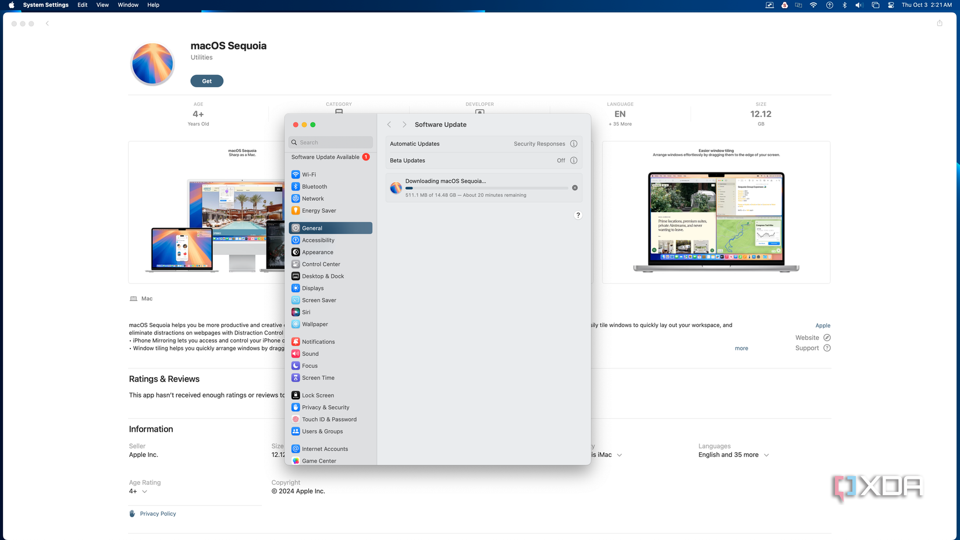Open Game Center settings
Screen dimensions: 960x540
(x=330, y=460)
